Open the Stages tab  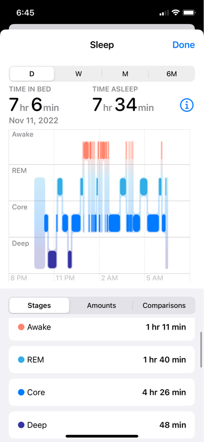[x=40, y=305]
